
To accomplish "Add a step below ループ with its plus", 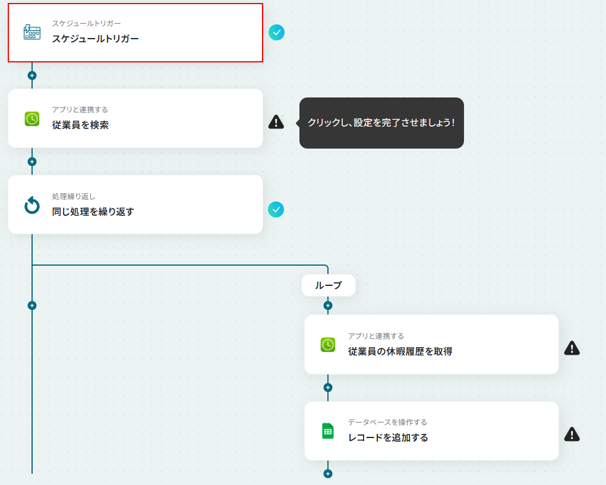I will 328,306.
